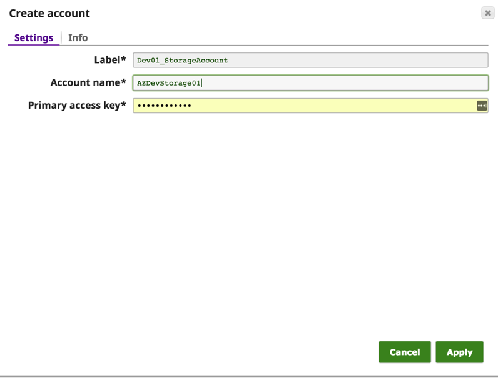The width and height of the screenshot is (498, 378).
Task: Open the Info tab
Action: (x=78, y=37)
